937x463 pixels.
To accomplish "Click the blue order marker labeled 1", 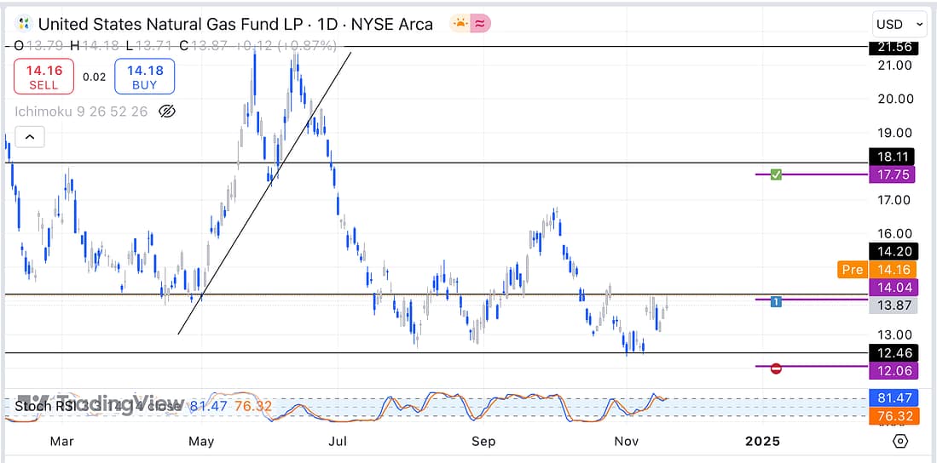I will click(x=776, y=300).
